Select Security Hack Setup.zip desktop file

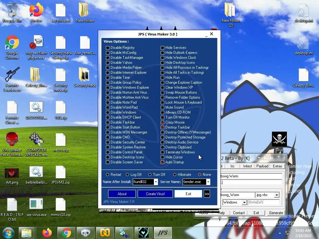[x=61, y=47]
